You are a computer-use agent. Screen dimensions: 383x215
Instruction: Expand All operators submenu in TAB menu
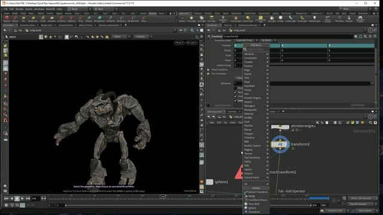tap(256, 184)
